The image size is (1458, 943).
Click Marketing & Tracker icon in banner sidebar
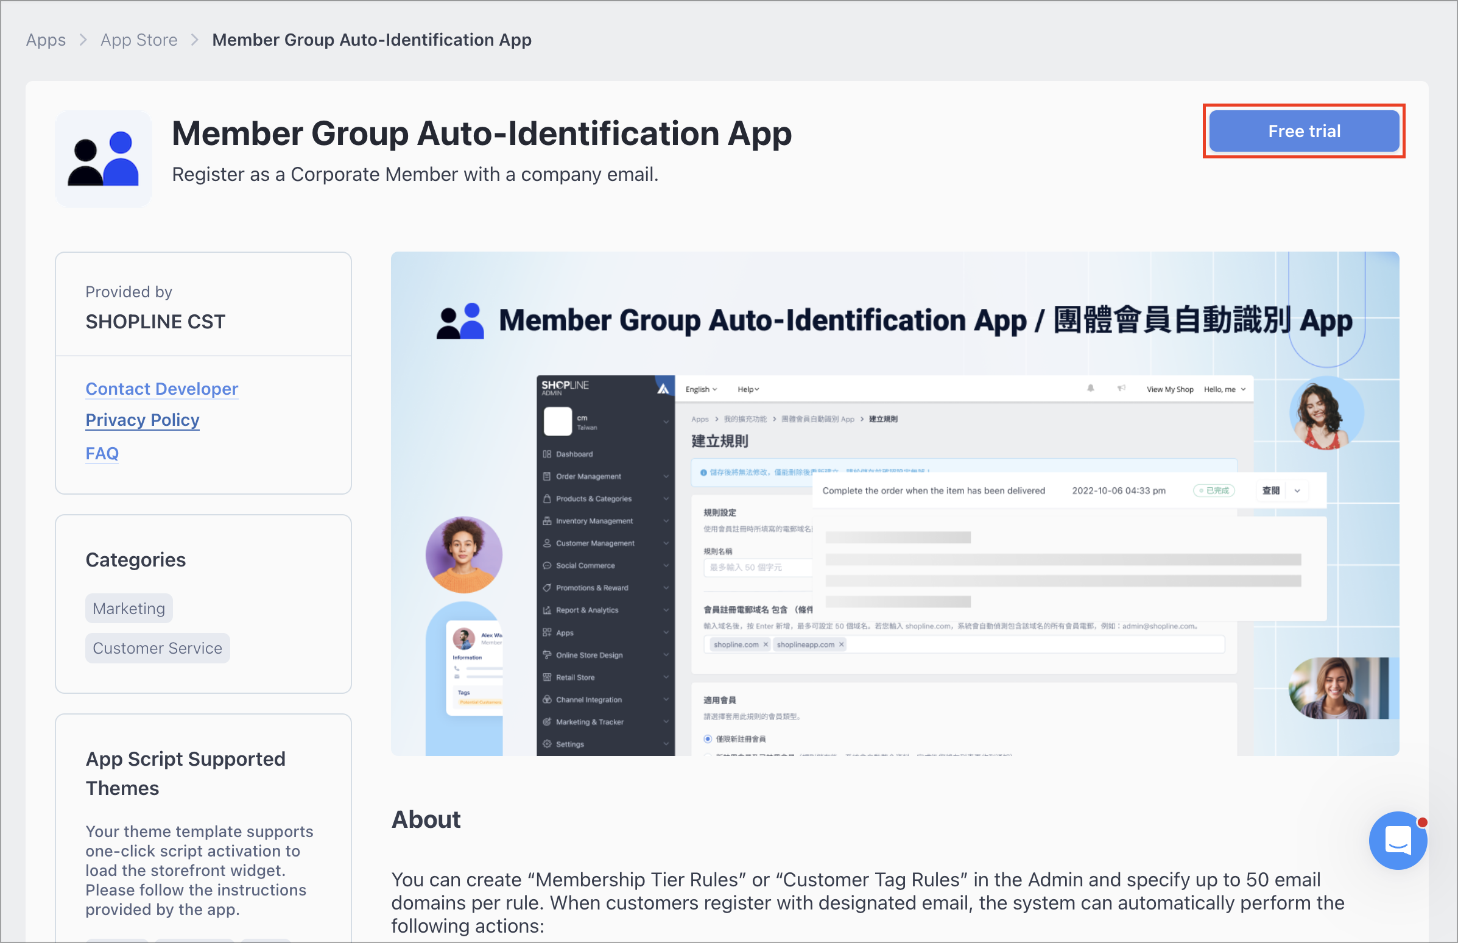click(x=546, y=722)
